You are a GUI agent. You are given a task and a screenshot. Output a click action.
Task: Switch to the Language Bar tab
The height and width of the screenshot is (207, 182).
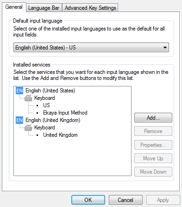pos(44,8)
